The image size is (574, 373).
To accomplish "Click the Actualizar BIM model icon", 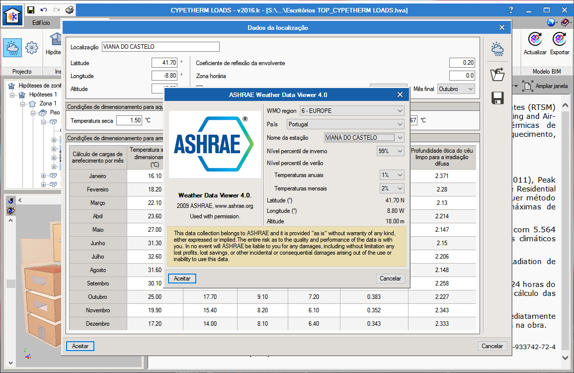I will (535, 39).
